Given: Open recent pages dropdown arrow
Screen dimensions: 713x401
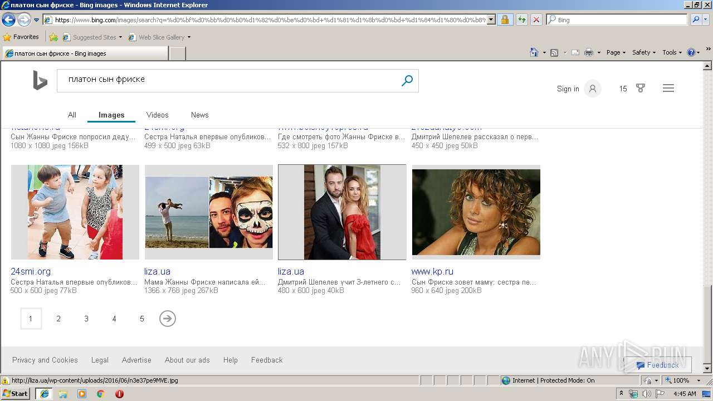Looking at the screenshot, I should click(36, 20).
